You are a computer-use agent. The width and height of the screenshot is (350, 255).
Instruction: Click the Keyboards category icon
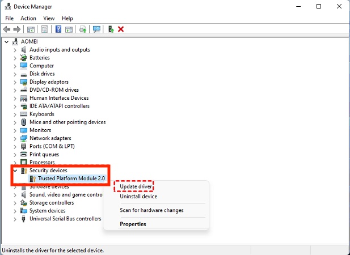coord(23,114)
